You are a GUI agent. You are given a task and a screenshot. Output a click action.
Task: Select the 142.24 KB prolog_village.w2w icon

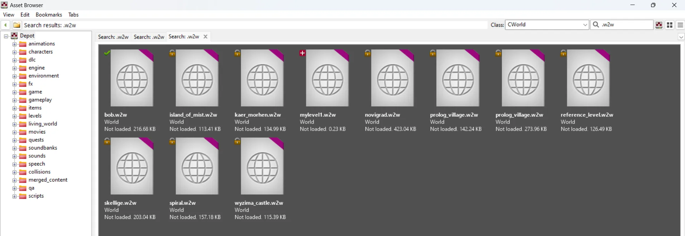coord(458,78)
